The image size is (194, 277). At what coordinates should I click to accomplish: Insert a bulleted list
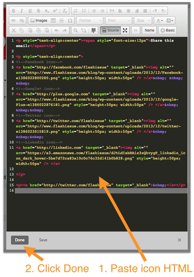(x=84, y=11)
